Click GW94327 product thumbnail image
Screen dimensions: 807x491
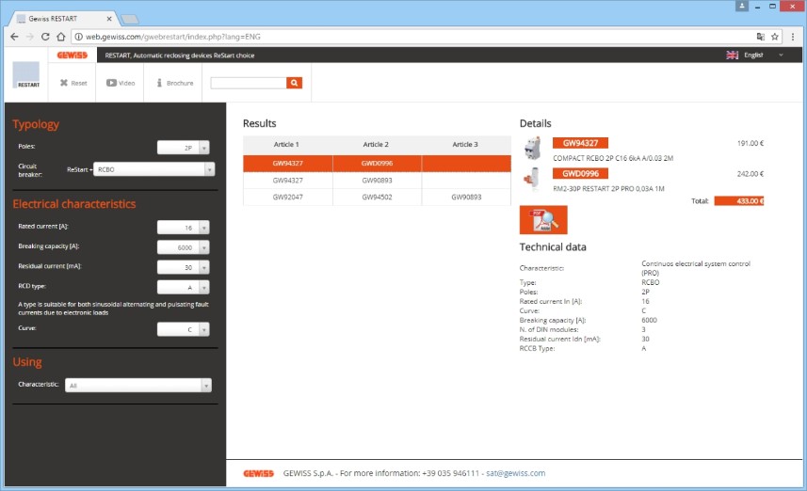[x=532, y=149]
